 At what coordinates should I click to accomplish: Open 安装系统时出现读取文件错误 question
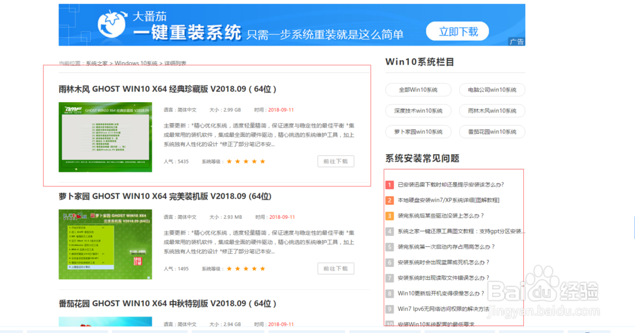[x=443, y=278]
